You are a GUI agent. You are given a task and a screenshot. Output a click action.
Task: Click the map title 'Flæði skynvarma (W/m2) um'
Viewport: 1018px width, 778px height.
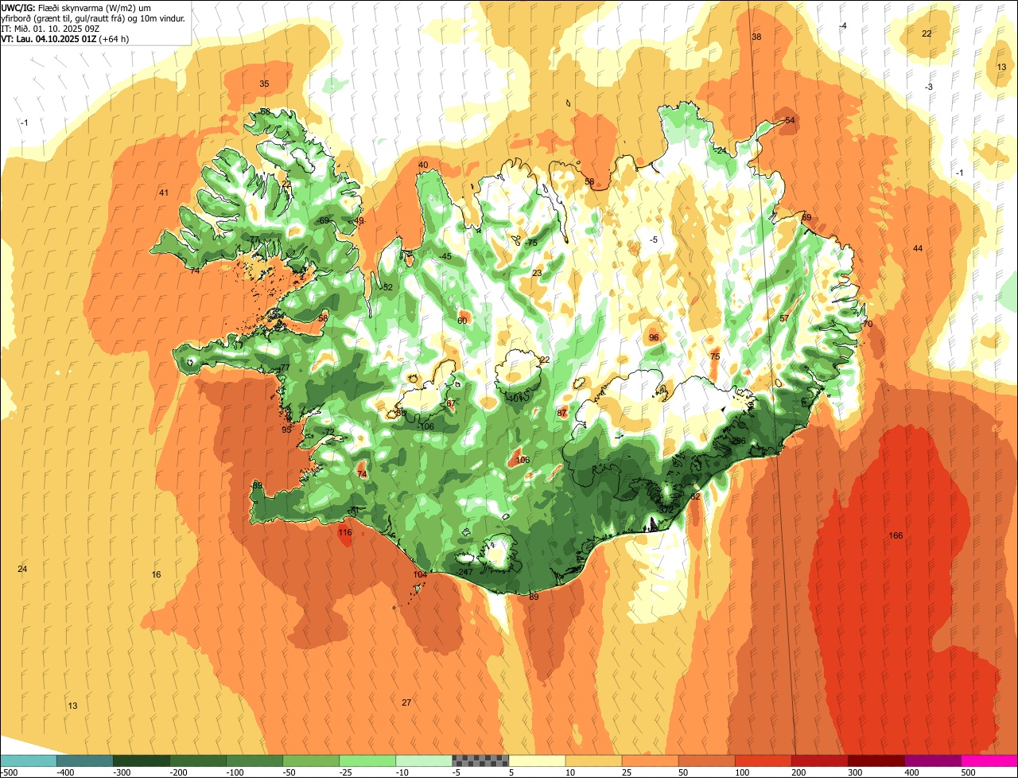click(x=95, y=7)
